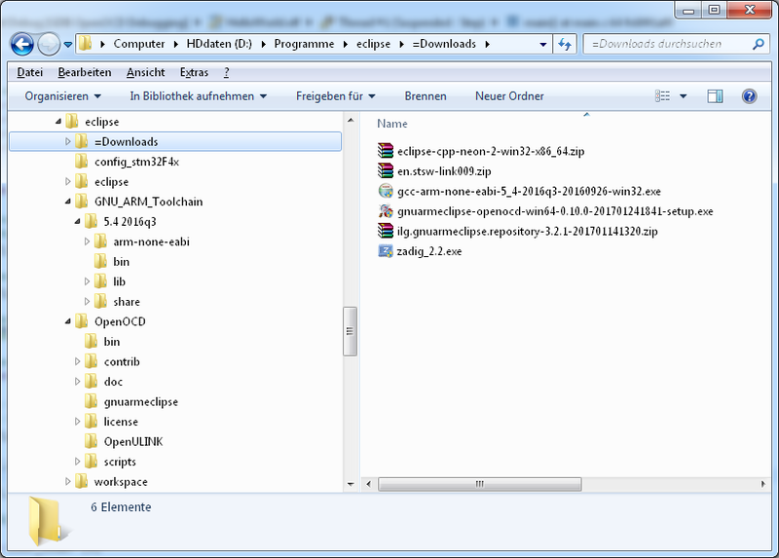Toggle the preview pane icon

click(x=715, y=96)
